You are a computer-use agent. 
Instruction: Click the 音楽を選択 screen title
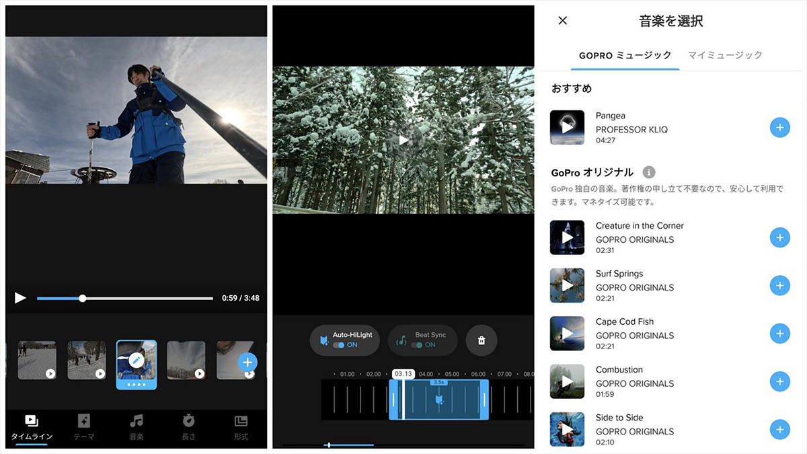tap(670, 21)
